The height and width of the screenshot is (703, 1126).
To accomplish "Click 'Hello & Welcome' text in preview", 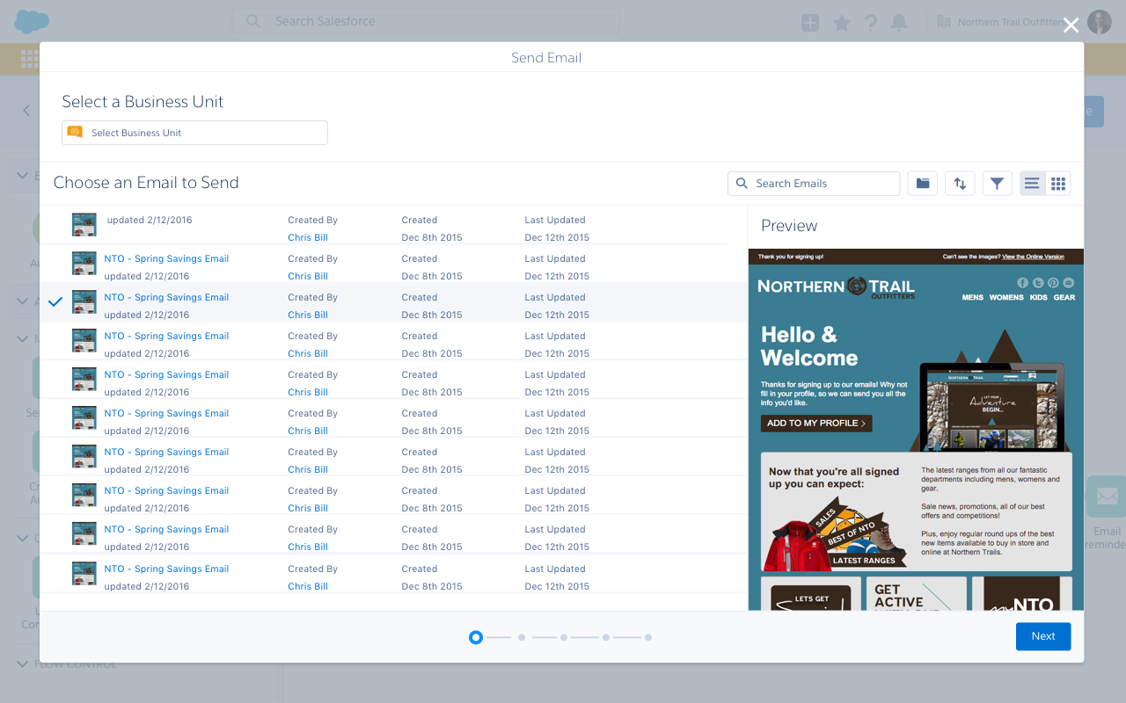I will [809, 346].
